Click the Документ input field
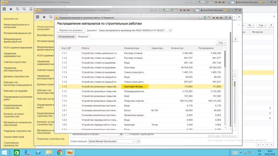The width and height of the screenshot is (278, 156). pos(132,30)
